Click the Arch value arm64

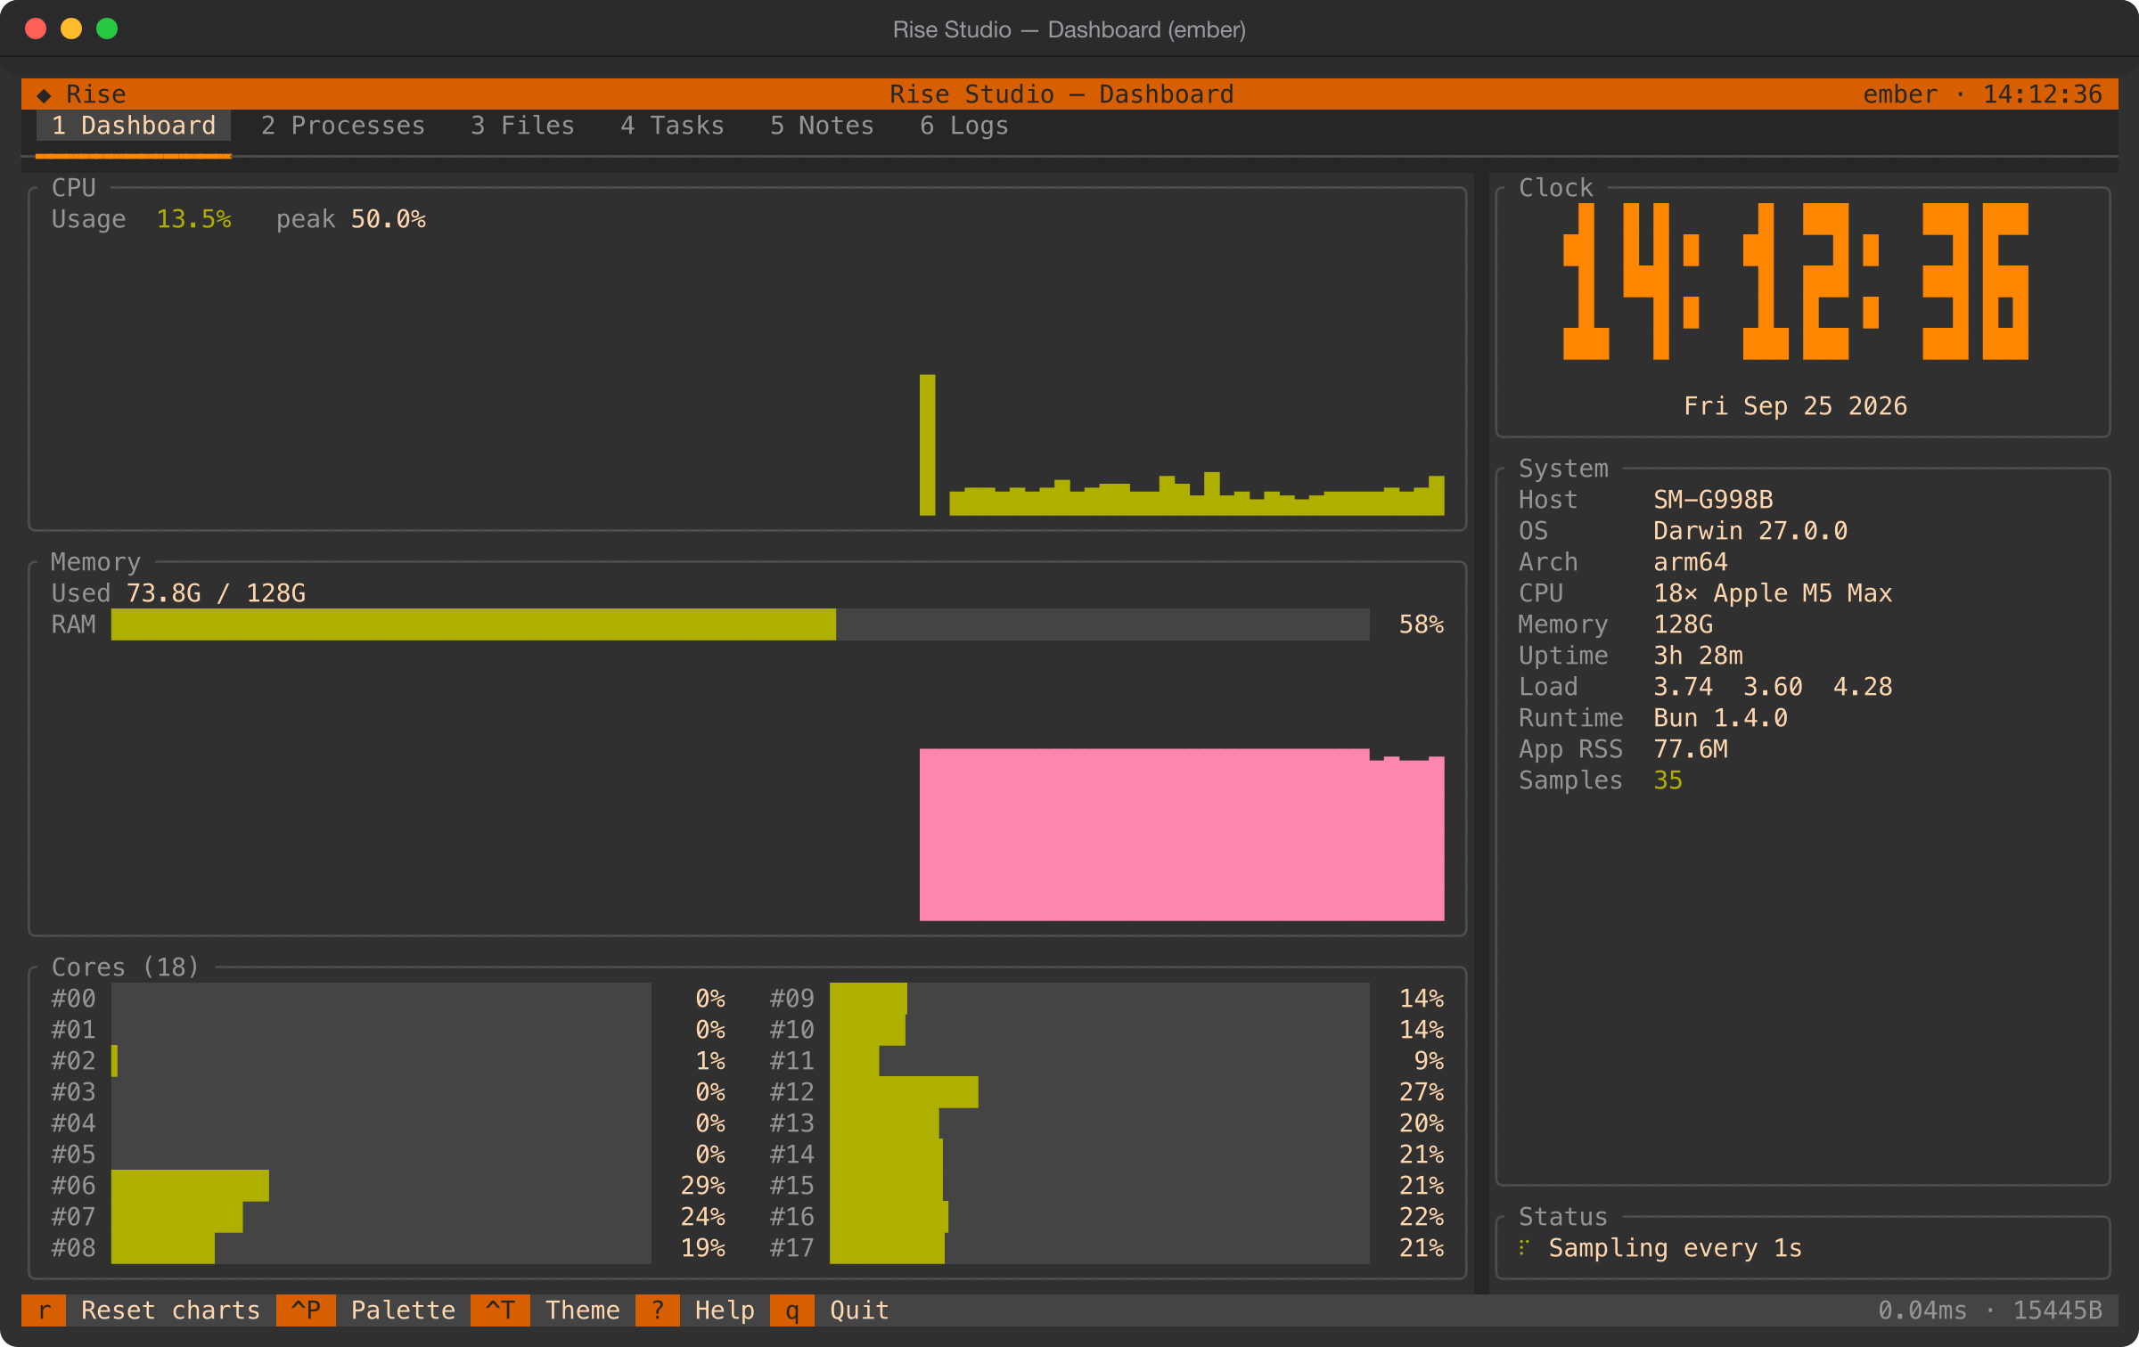click(1691, 562)
